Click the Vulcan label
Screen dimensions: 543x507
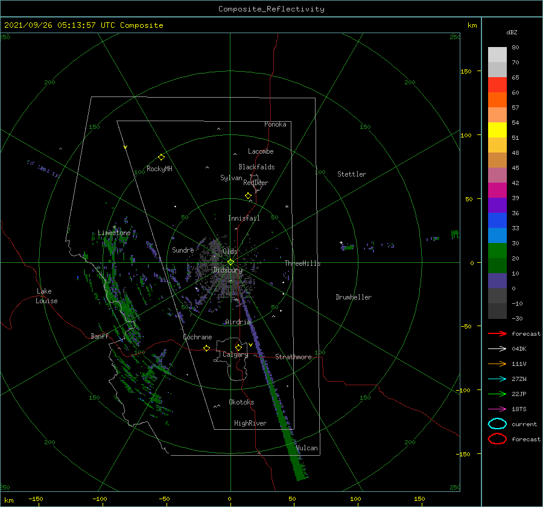[307, 448]
